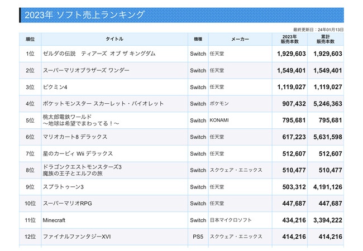Click the 2023年 ソフト売上ランキング heading

(x=85, y=15)
